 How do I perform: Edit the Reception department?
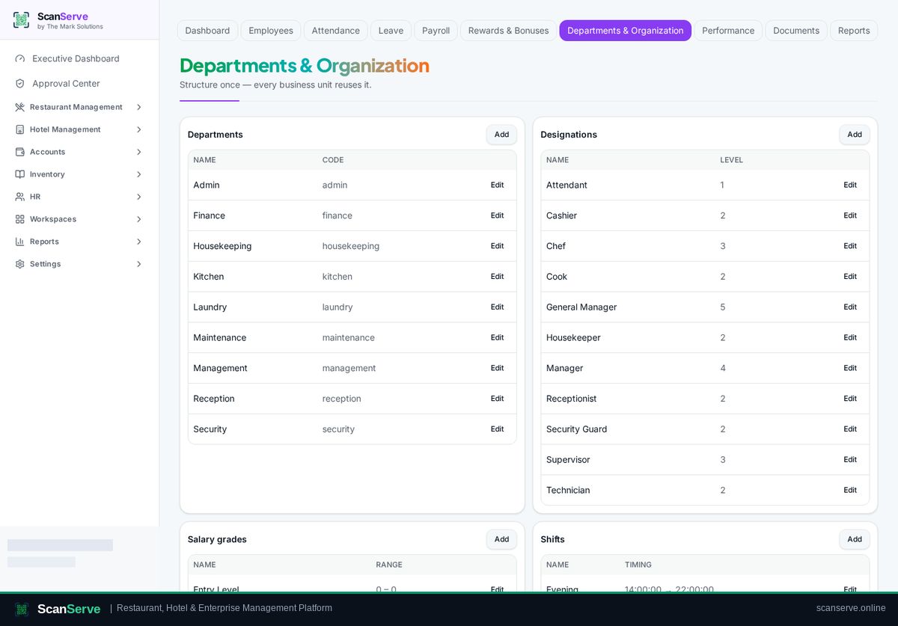[x=497, y=399]
